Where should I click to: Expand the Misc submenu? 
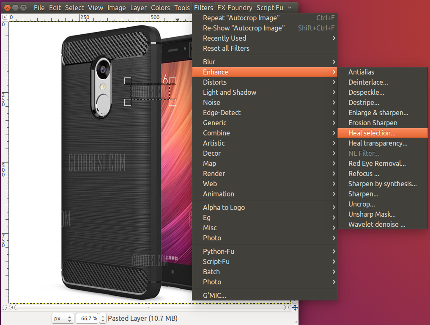[x=265, y=228]
